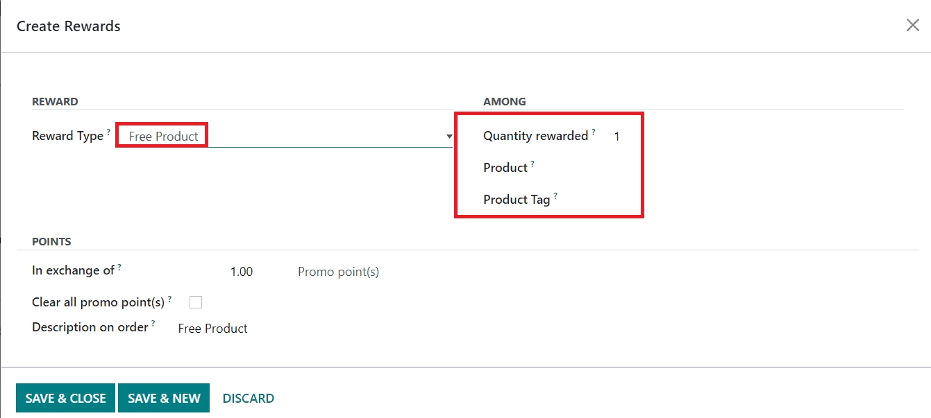931x418 pixels.
Task: Show the Quantity rewarded help tooltip icon
Action: pyautogui.click(x=594, y=132)
